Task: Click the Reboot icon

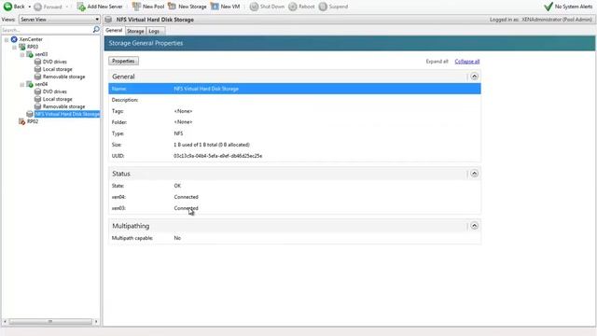Action: [292, 7]
